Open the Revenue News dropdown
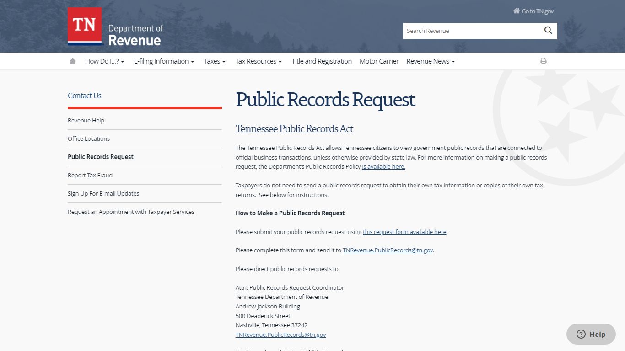625x351 pixels. point(431,61)
